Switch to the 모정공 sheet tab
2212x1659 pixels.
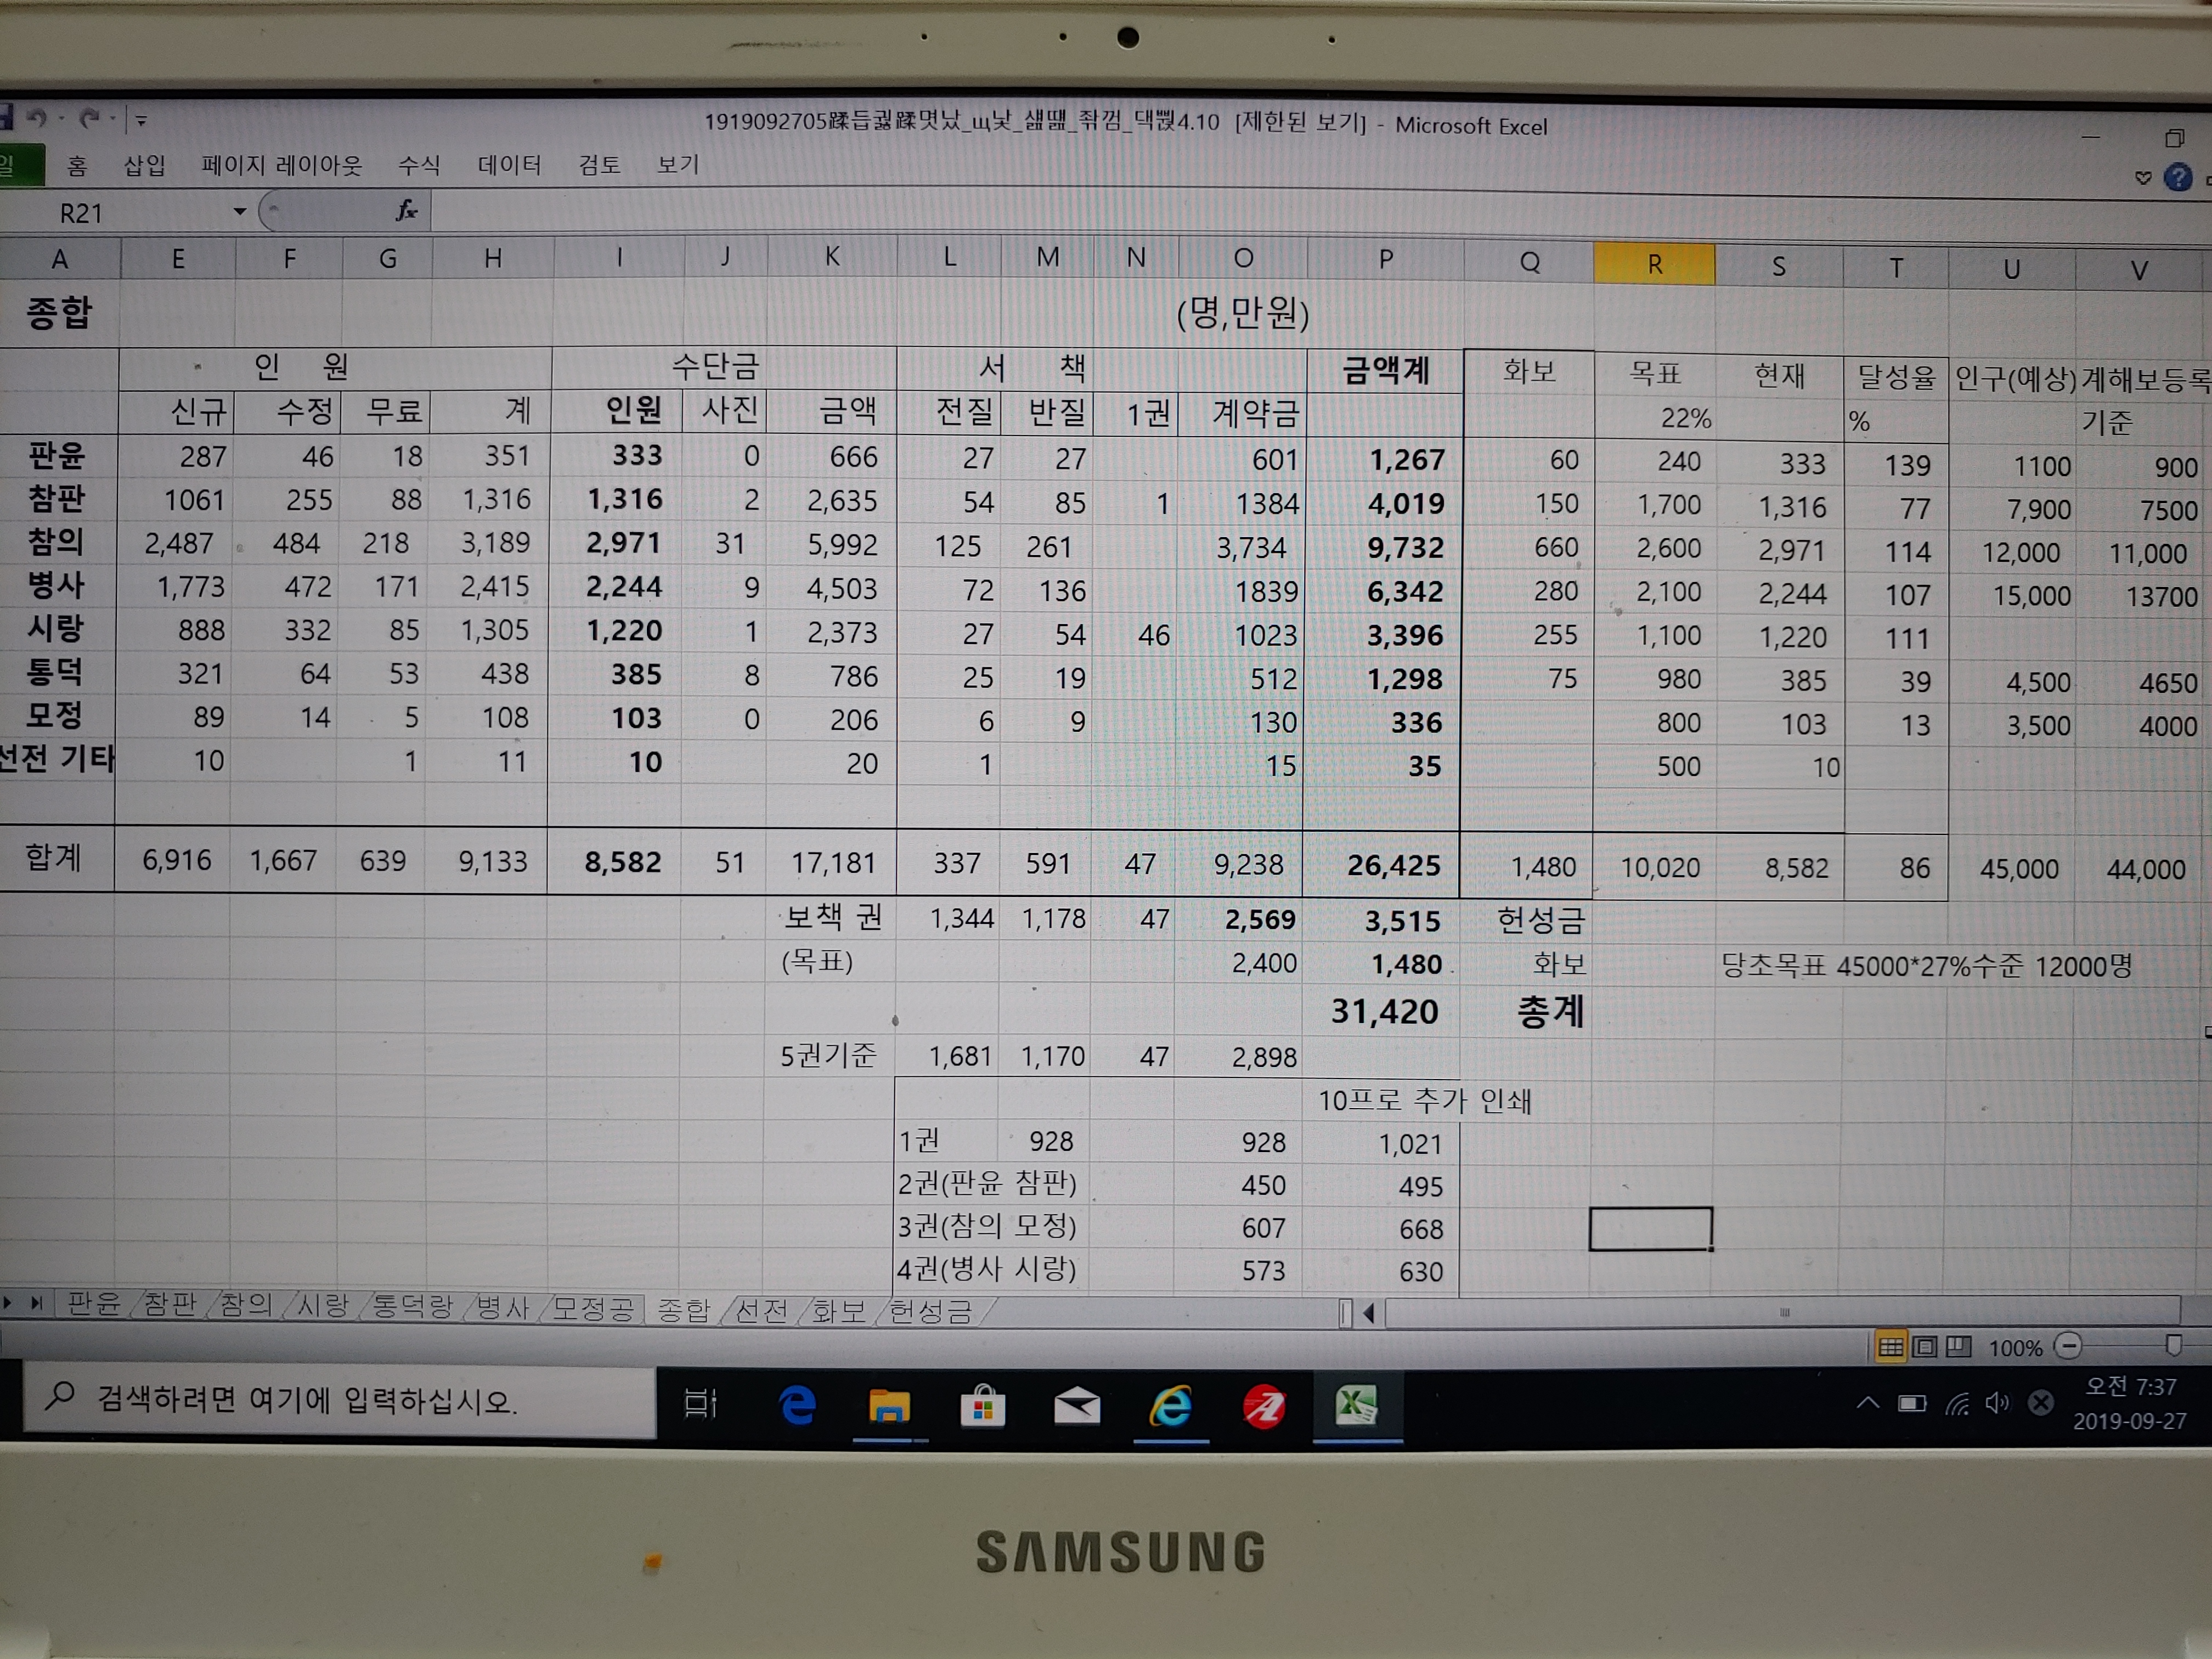593,1308
